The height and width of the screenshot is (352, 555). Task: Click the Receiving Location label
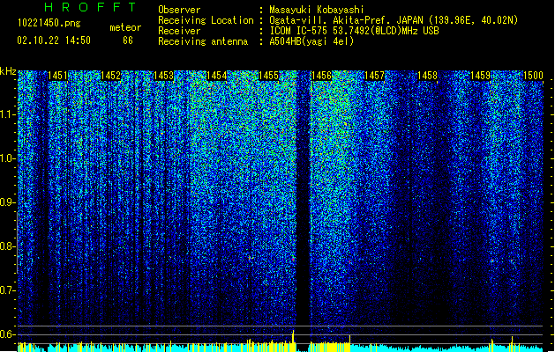coord(206,20)
